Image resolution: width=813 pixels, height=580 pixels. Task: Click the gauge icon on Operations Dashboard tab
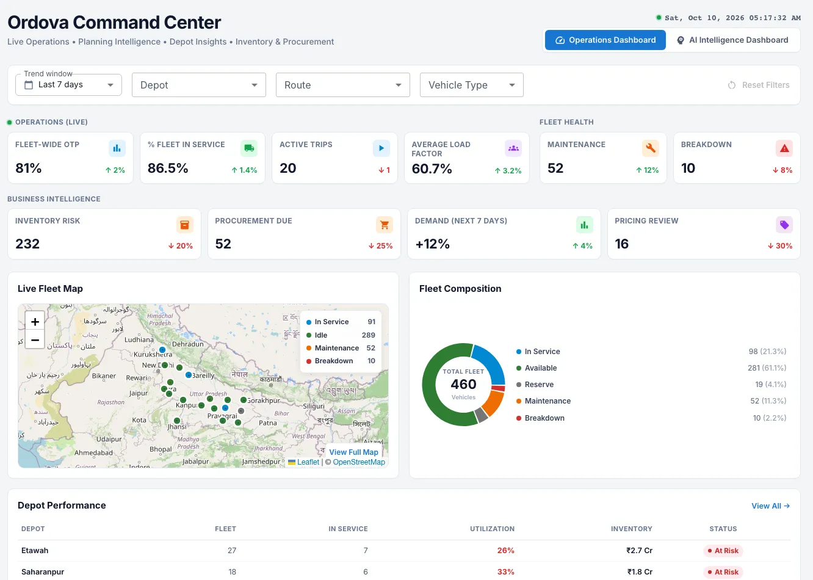560,40
